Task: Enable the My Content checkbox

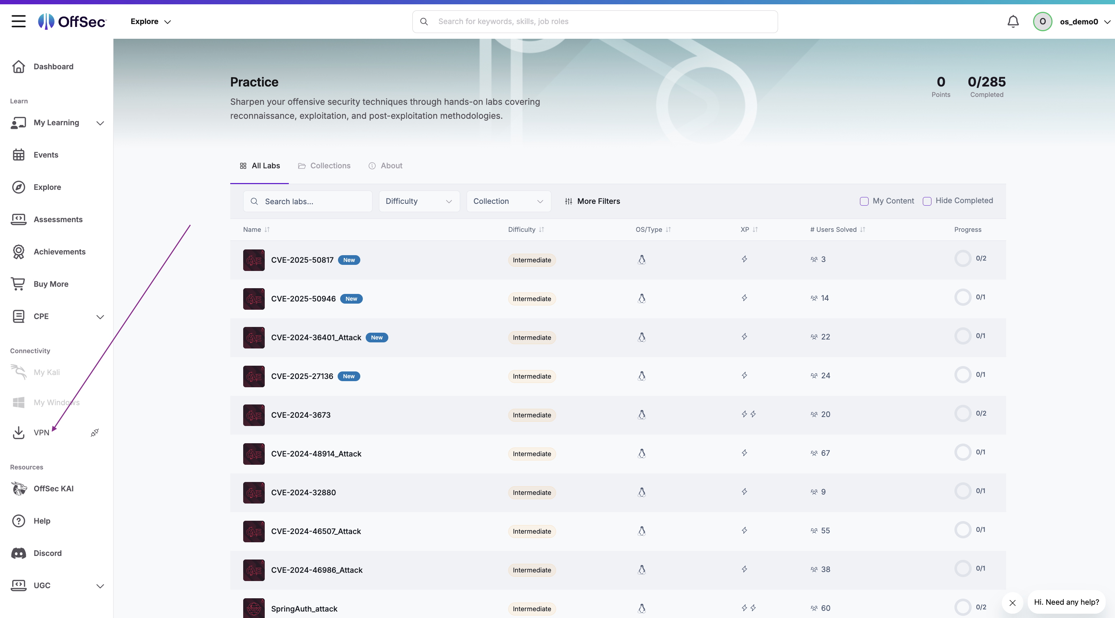Action: 864,202
